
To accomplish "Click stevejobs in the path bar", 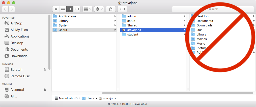I will click(x=107, y=98).
